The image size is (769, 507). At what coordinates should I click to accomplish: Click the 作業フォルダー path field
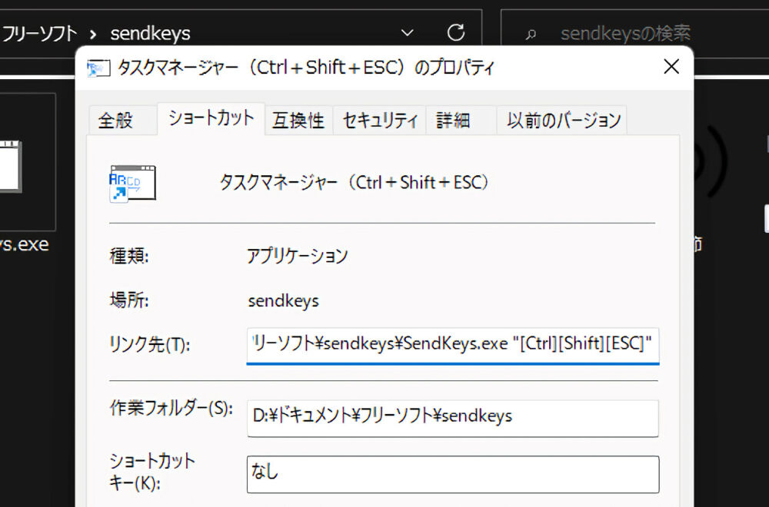[452, 418]
